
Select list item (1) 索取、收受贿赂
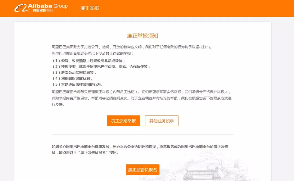(88, 61)
